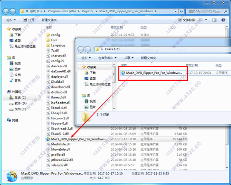Select drive 文档 (E:) in the sidebar
This screenshot has height=185, width=231.
(x=18, y=109)
